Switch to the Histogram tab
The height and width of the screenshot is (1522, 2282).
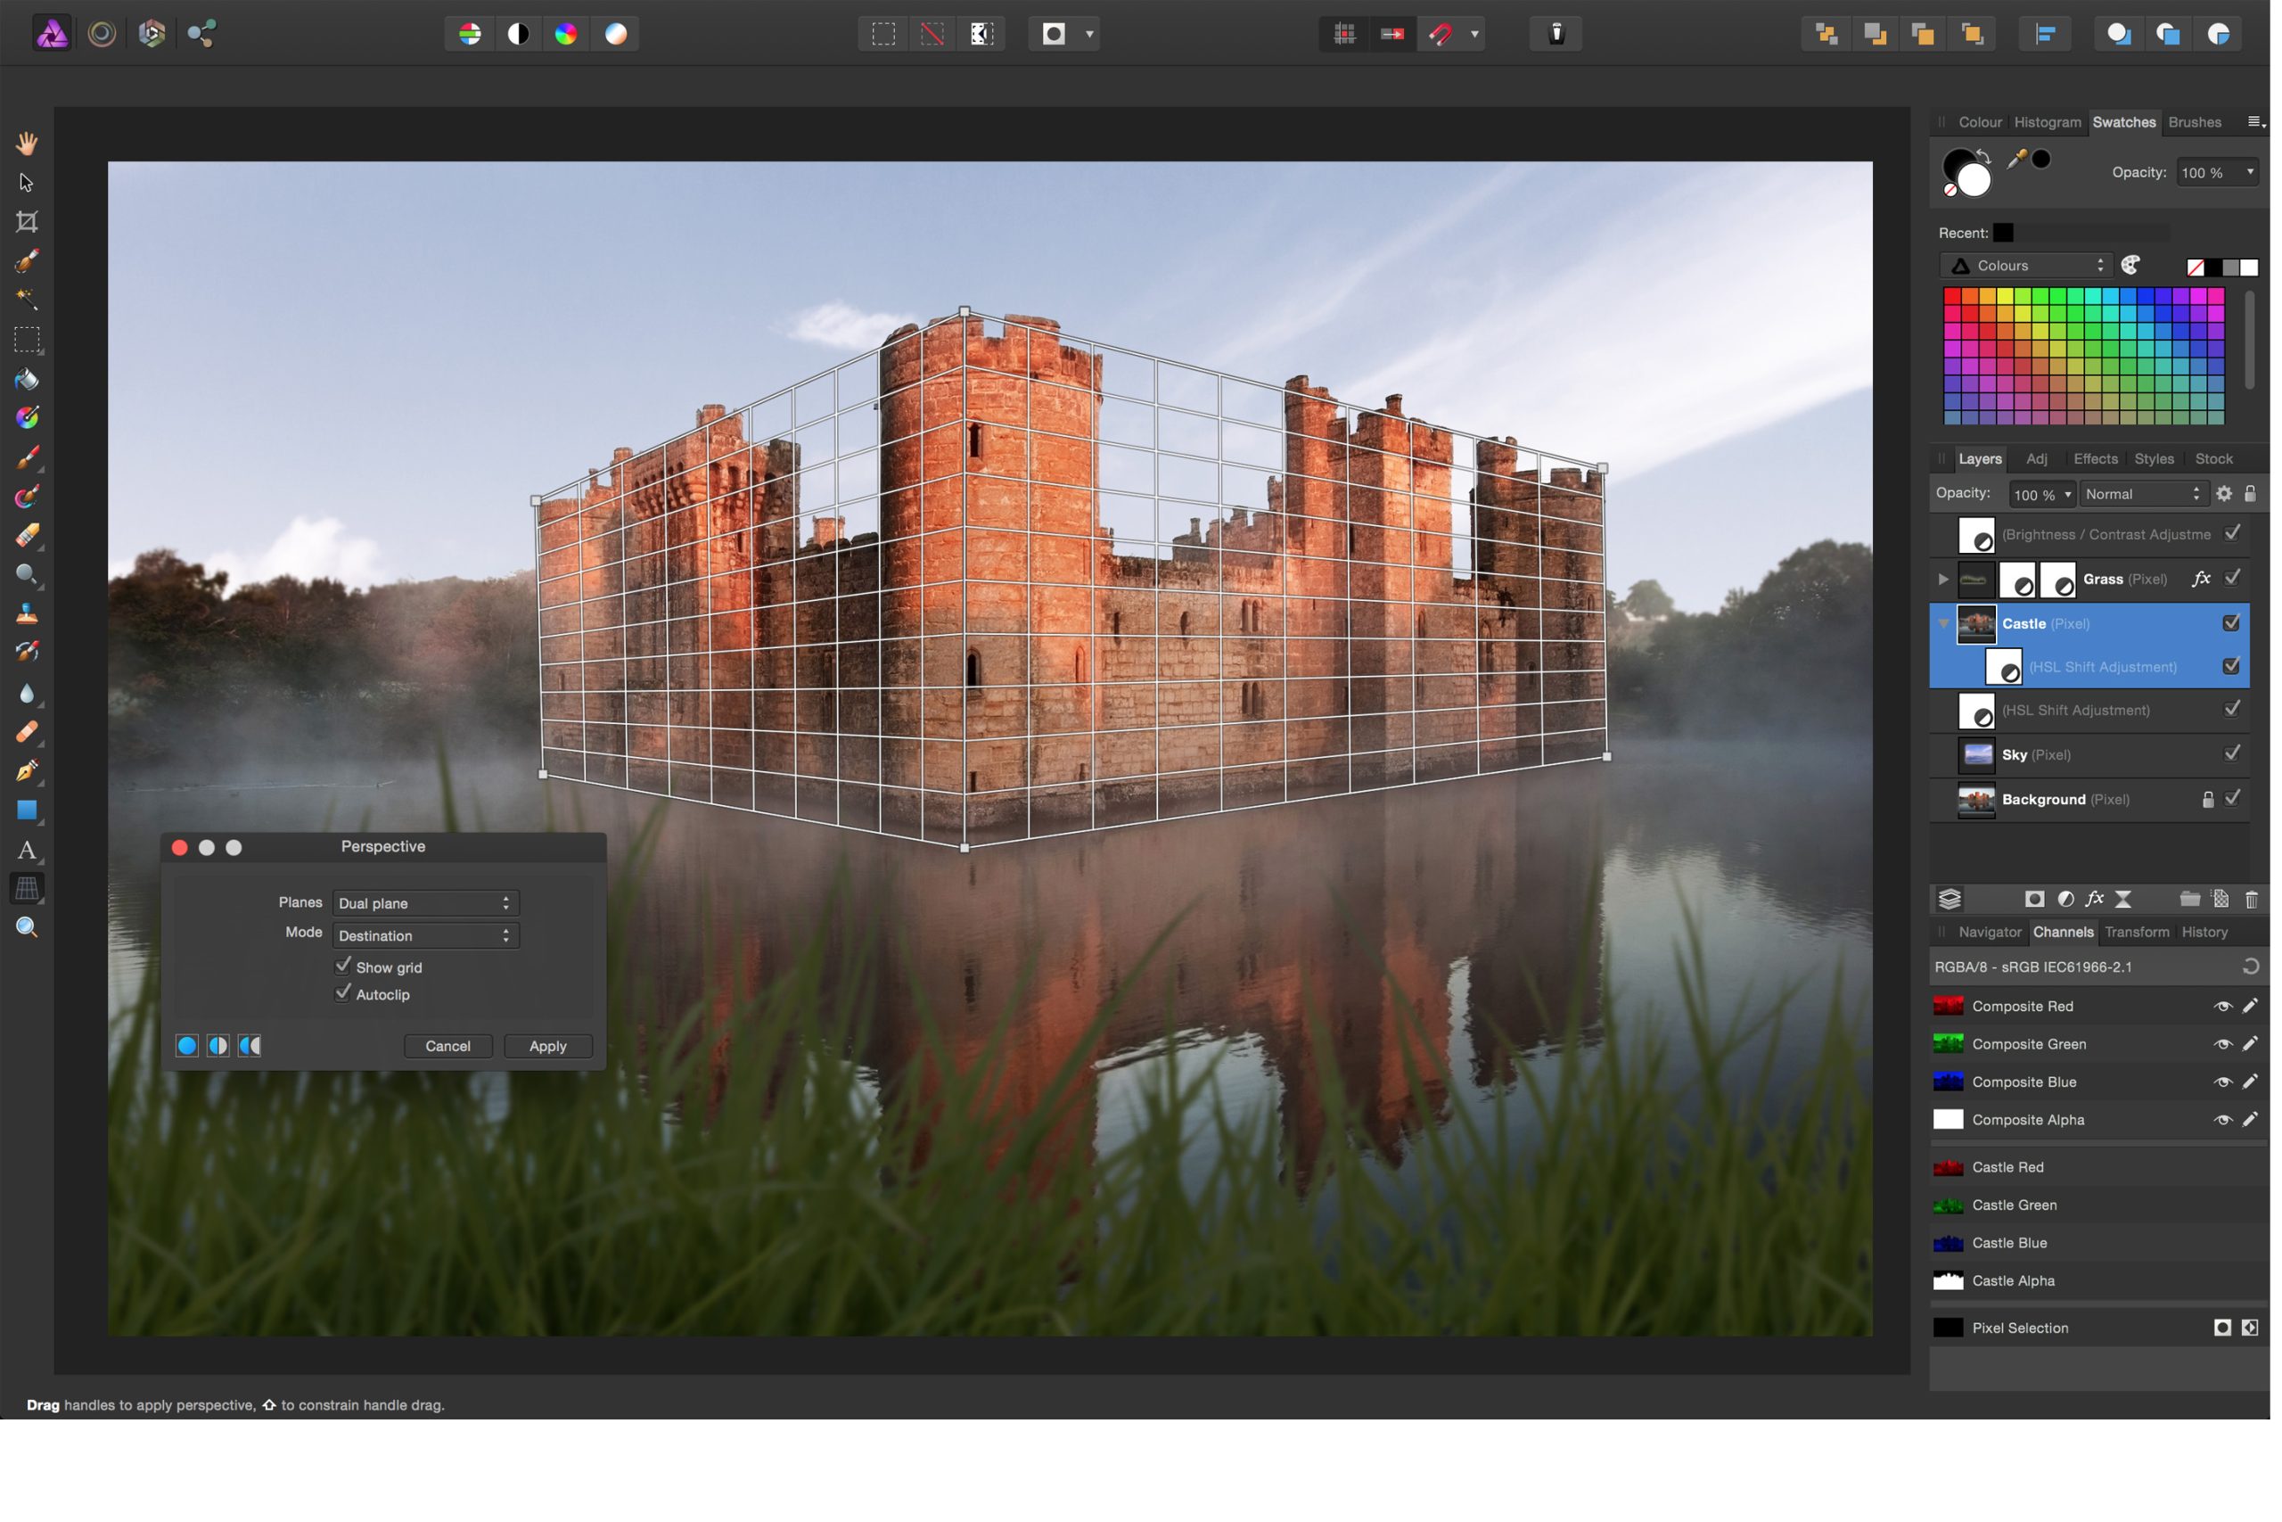click(2048, 122)
